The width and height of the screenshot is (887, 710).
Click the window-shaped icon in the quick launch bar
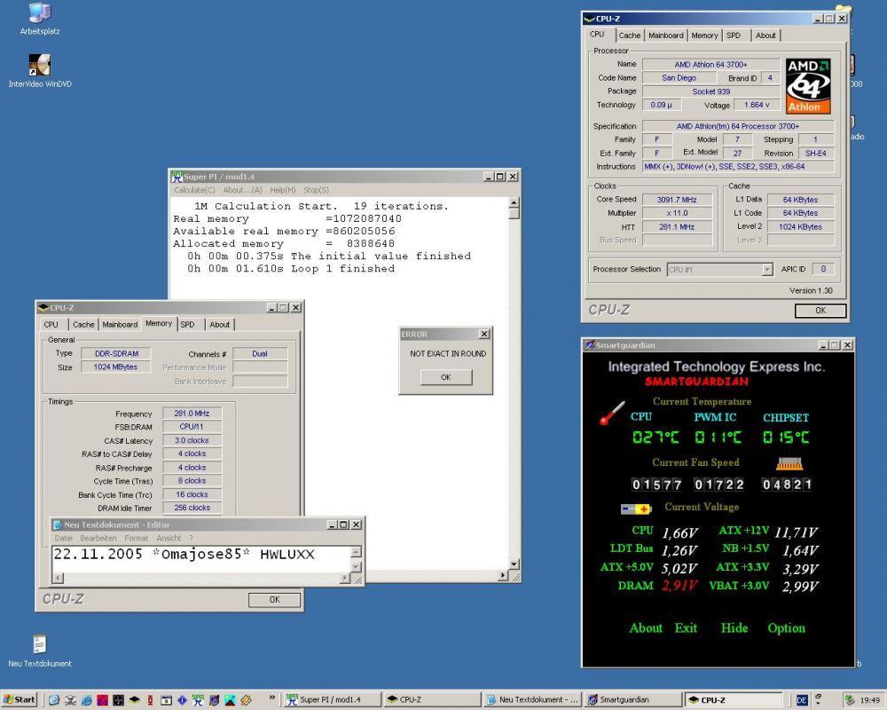pos(166,700)
